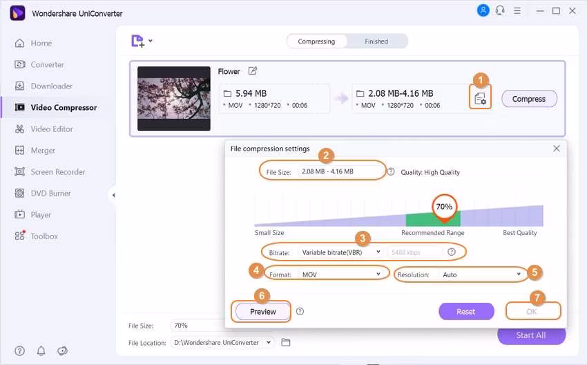Open the user account icon

click(483, 10)
